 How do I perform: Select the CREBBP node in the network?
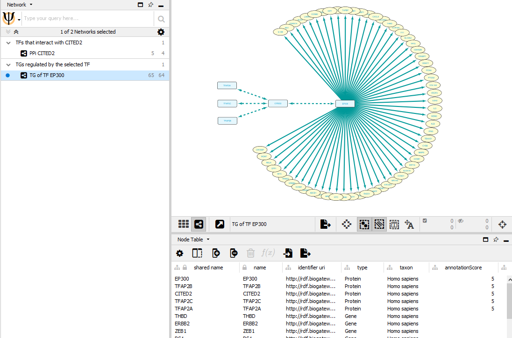pyautogui.click(x=260, y=150)
